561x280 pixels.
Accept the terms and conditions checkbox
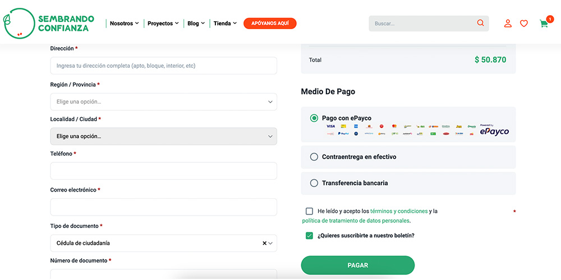309,211
